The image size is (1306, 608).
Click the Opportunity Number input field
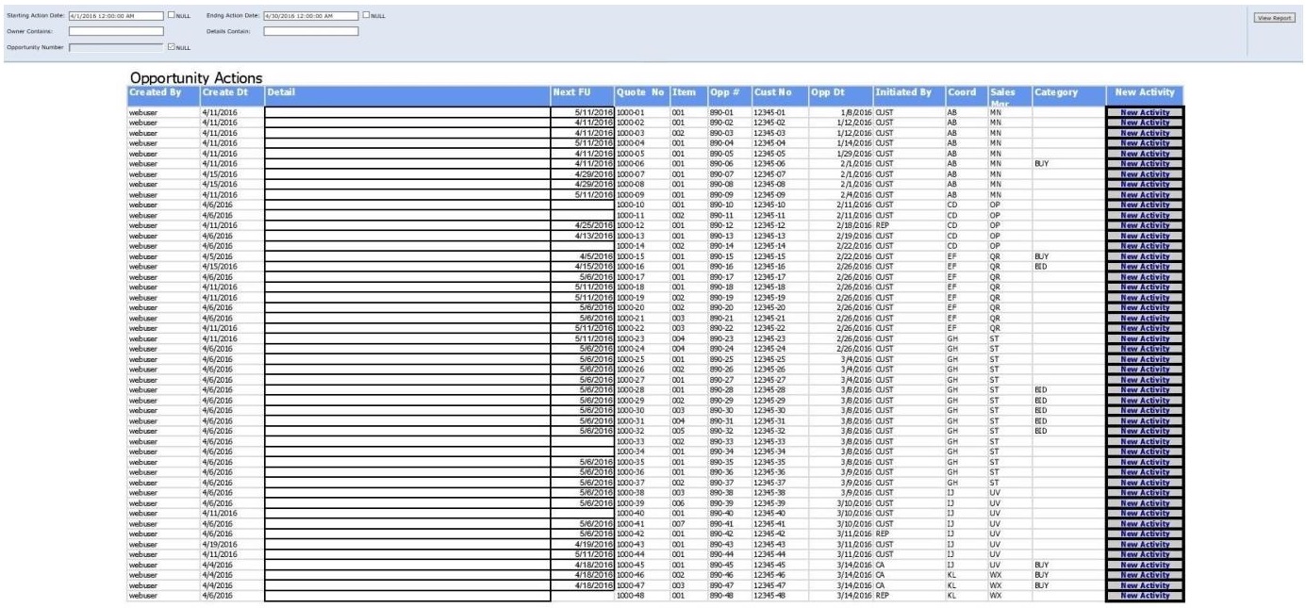pyautogui.click(x=116, y=45)
